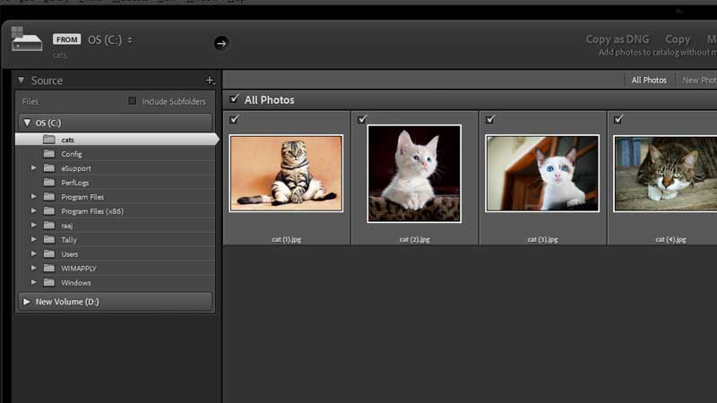The width and height of the screenshot is (717, 403).
Task: Expand the New Volume (D:) drive
Action: (27, 302)
